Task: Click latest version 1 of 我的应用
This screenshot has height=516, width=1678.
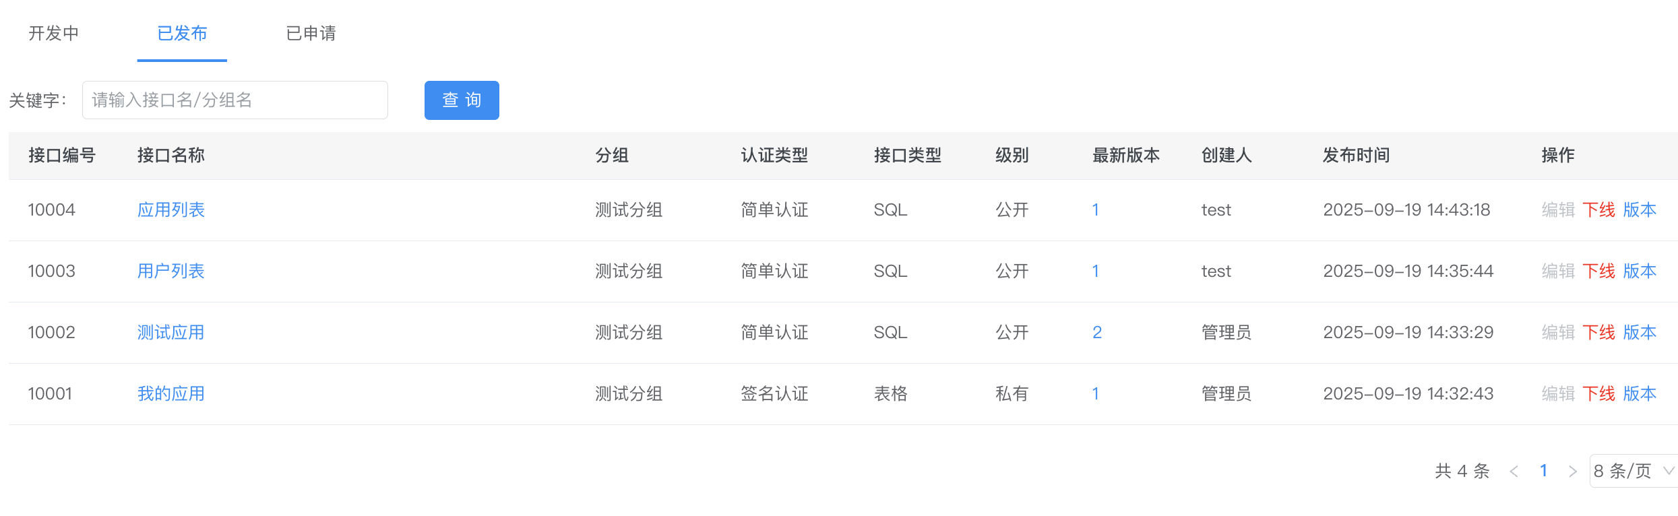Action: click(1096, 394)
